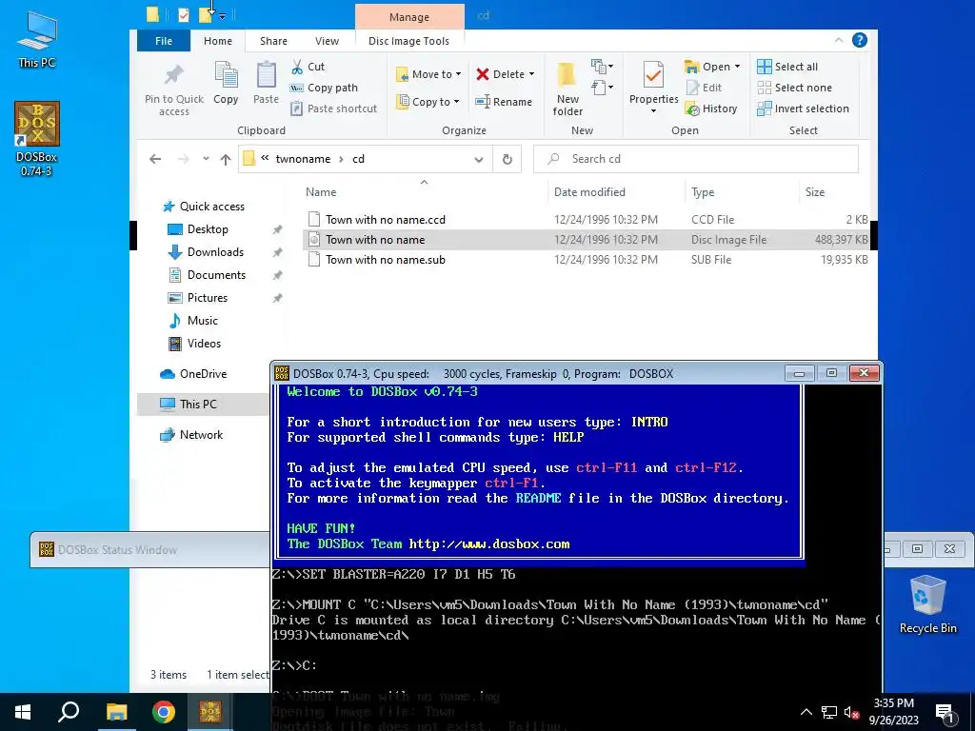Sort files by the Name column header
The width and height of the screenshot is (975, 731).
pos(321,192)
